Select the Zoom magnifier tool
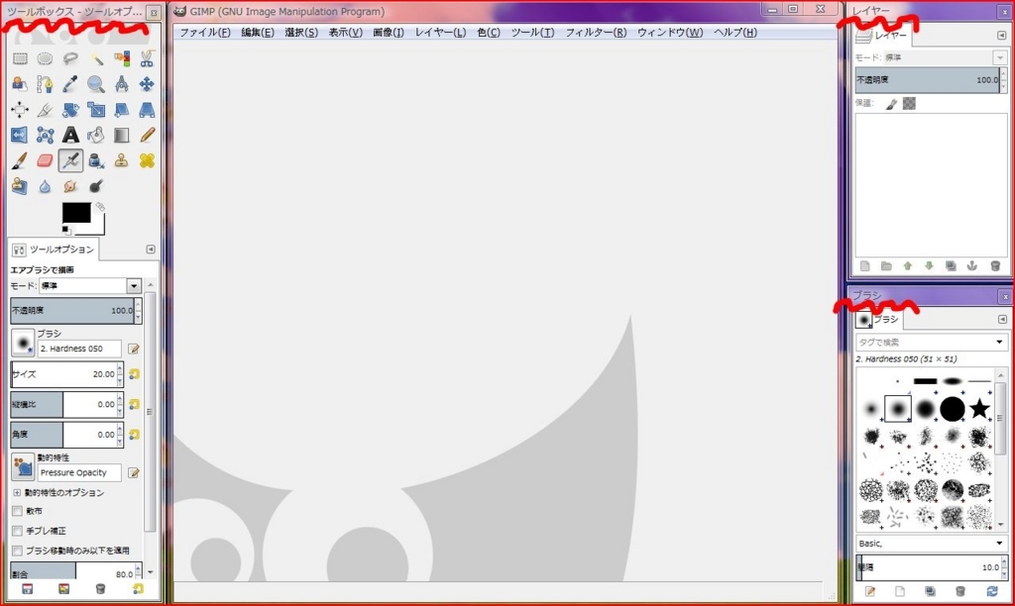 coord(96,84)
